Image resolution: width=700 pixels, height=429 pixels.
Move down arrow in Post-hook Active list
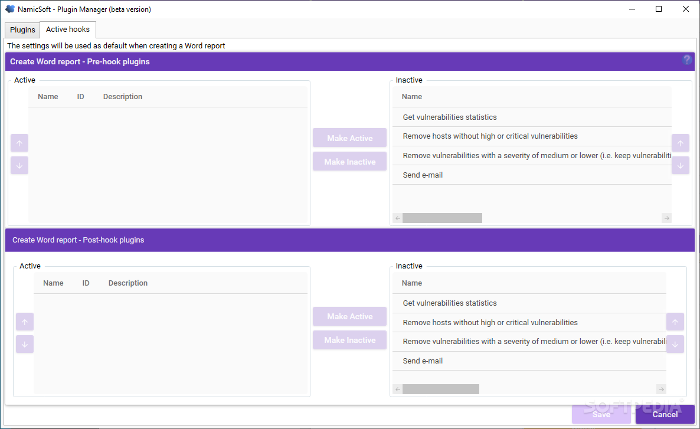click(25, 344)
